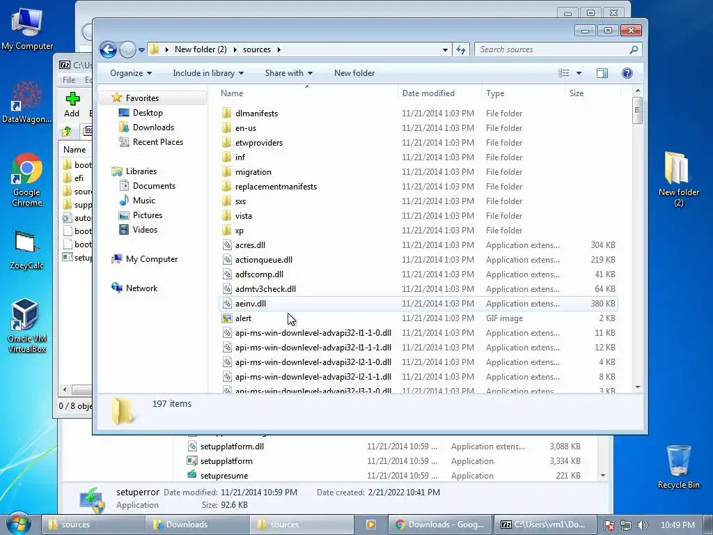The width and height of the screenshot is (713, 535).
Task: Click the Add button in 7-Zip window
Action: 72,104
